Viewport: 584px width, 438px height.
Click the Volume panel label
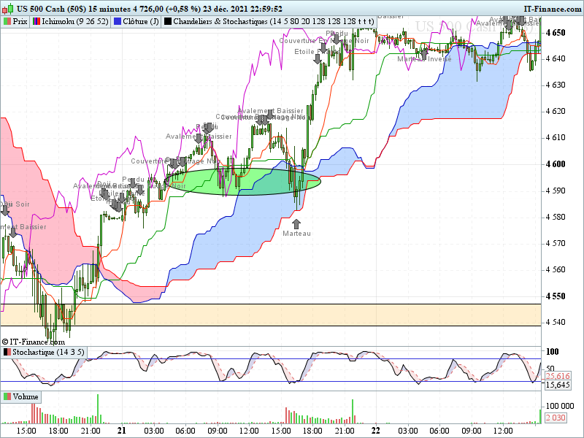[x=26, y=396]
